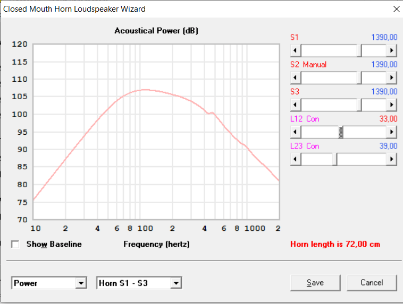Click the S1 slider left arrow
Screen dimensions: 403x304
pyautogui.click(x=296, y=50)
